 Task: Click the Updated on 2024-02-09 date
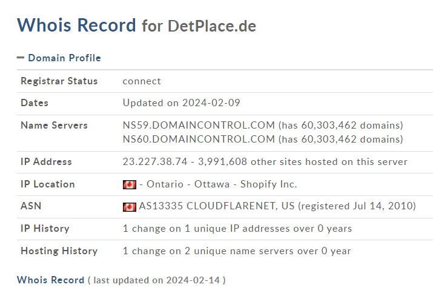[182, 103]
